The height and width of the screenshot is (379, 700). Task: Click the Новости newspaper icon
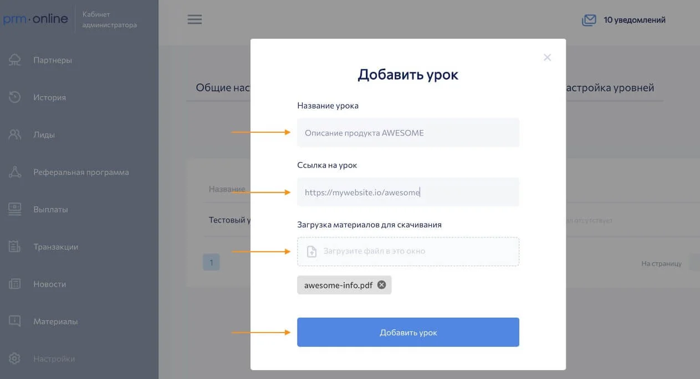(15, 284)
